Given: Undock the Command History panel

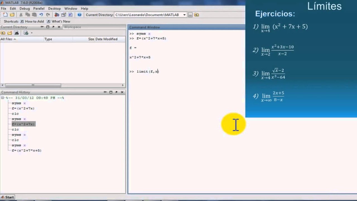Looking at the screenshot, I should tap(116, 92).
